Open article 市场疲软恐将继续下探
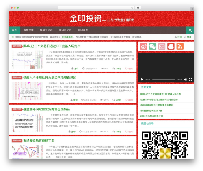203x171 pixels. click(39, 141)
